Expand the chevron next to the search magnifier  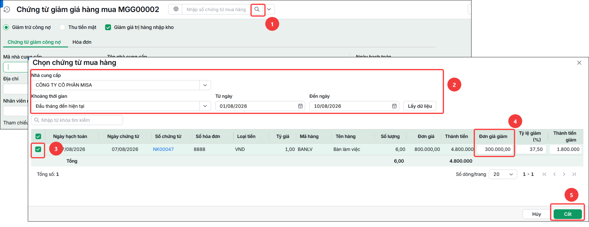click(269, 9)
